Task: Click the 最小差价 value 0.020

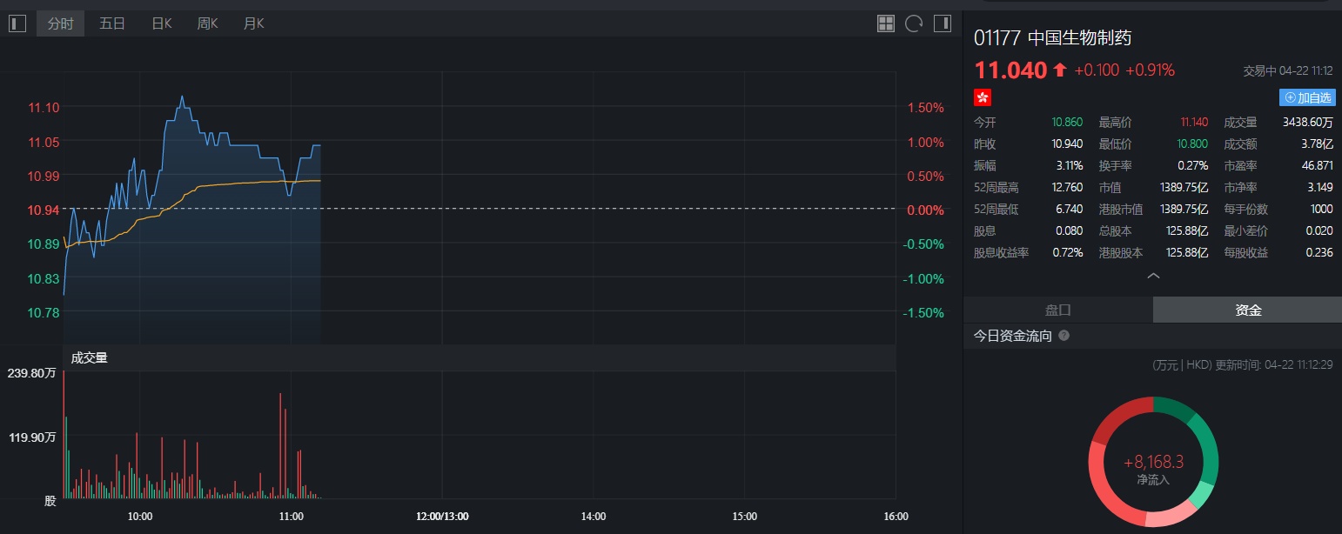Action: pyautogui.click(x=1320, y=231)
